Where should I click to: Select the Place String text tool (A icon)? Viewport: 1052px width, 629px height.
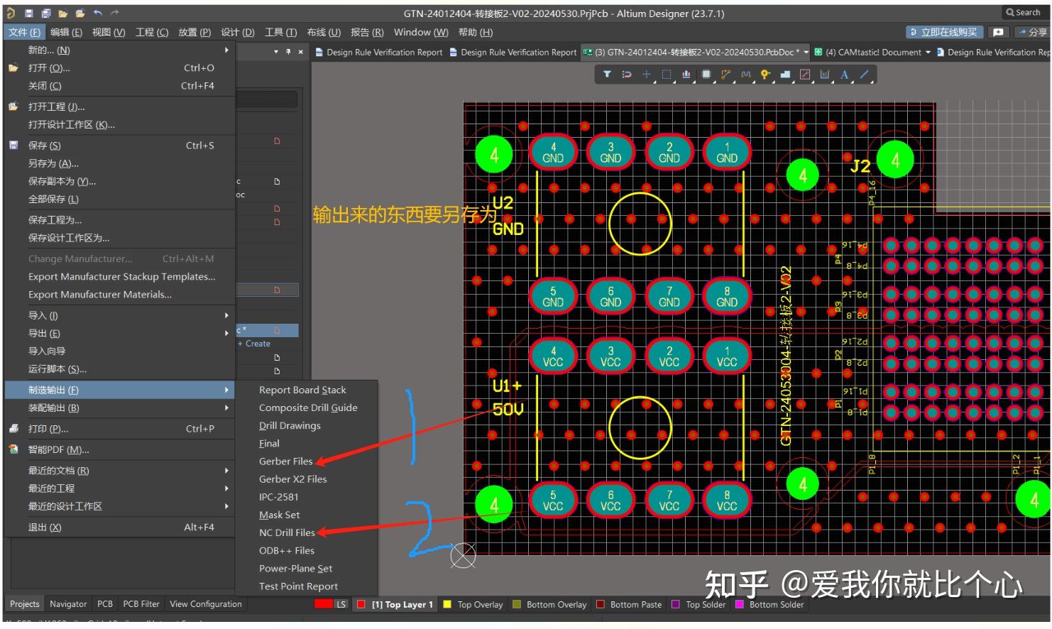(845, 75)
